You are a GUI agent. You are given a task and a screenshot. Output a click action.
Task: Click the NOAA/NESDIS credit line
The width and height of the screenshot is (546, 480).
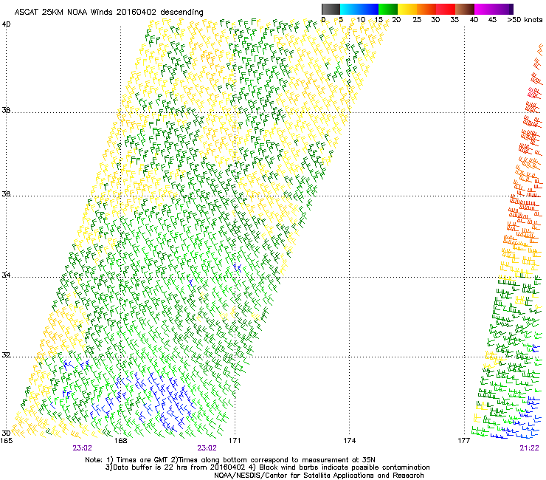[319, 476]
